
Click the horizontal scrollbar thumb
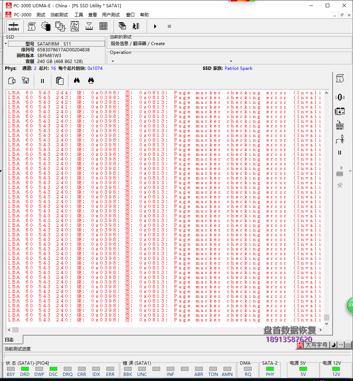[15, 330]
